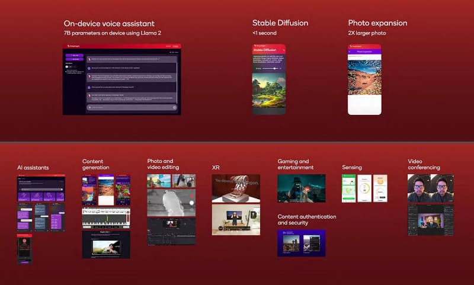Click the 'Photo expansion' heading
474x285 pixels.
pos(377,23)
